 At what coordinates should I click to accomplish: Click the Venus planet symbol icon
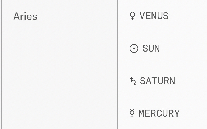tap(132, 16)
